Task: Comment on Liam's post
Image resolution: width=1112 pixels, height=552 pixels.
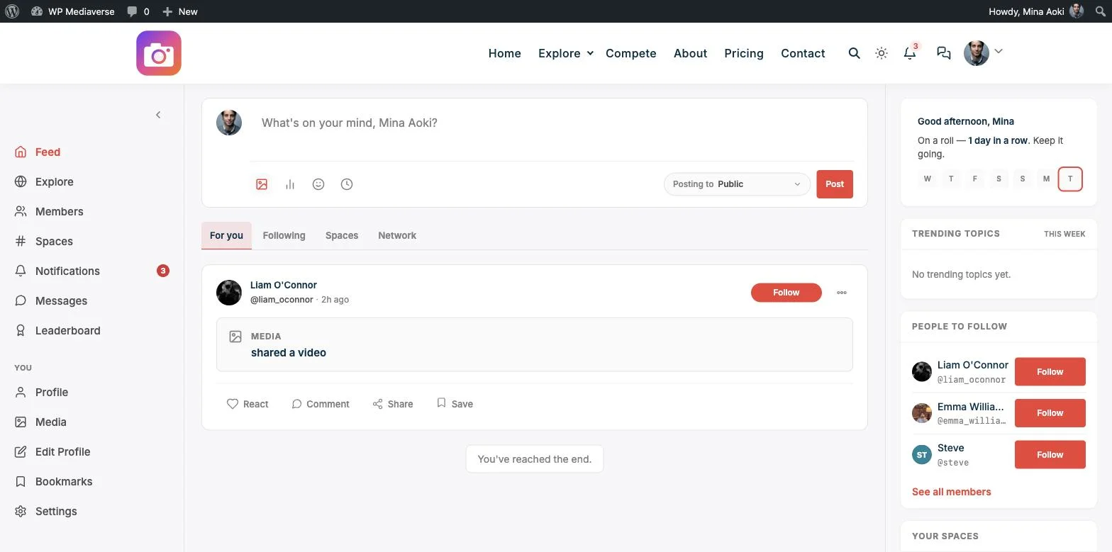Action: 321,404
